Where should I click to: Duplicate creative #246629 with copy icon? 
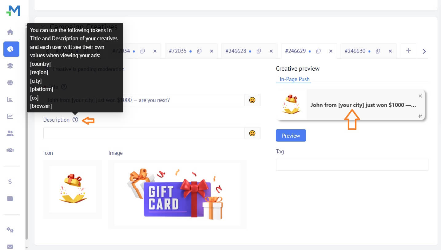(319, 51)
